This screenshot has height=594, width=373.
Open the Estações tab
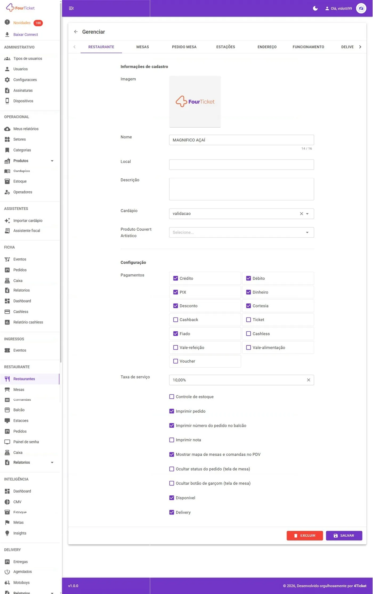(225, 47)
